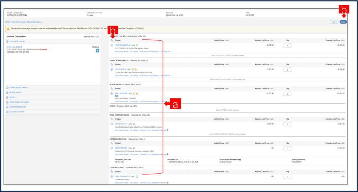The height and width of the screenshot is (192, 358).
Task: Expand FABRIC INTERCONNECT in Available Components
Action: pos(7,88)
